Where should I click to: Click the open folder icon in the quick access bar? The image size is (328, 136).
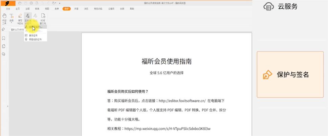(x=20, y=3)
